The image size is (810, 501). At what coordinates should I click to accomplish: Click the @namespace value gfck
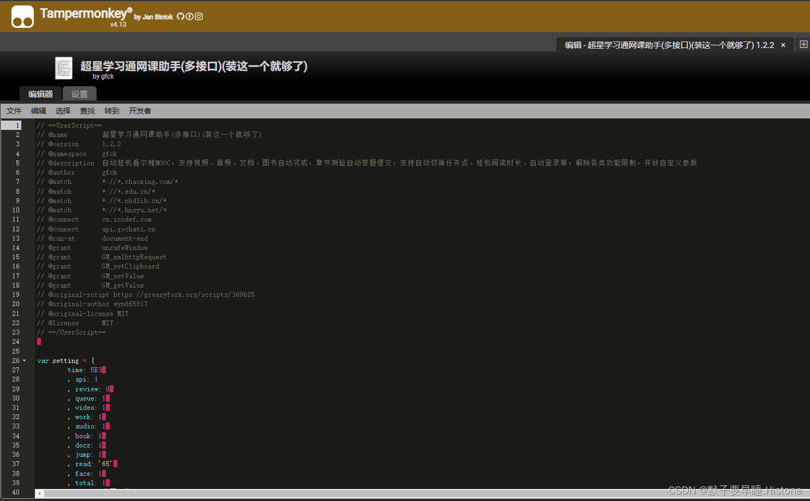coord(110,154)
